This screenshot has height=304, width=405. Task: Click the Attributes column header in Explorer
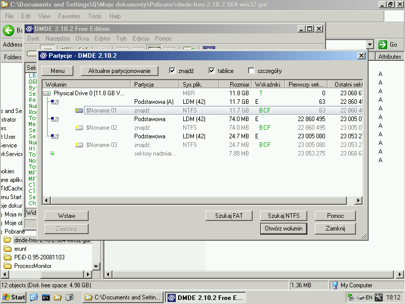coord(389,57)
